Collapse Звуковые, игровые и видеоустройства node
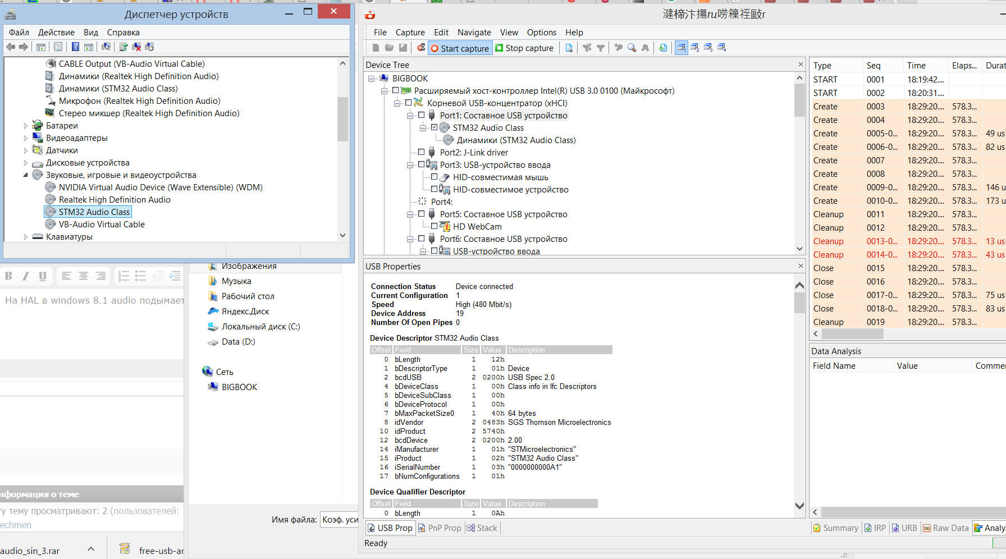Viewport: 1006px width, 559px height. click(25, 175)
